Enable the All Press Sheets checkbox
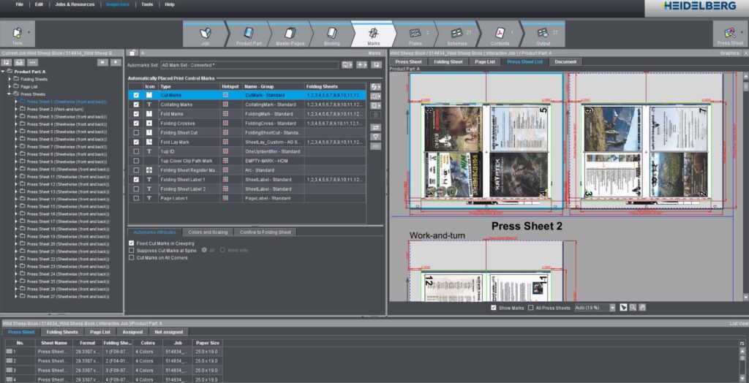 [530, 308]
